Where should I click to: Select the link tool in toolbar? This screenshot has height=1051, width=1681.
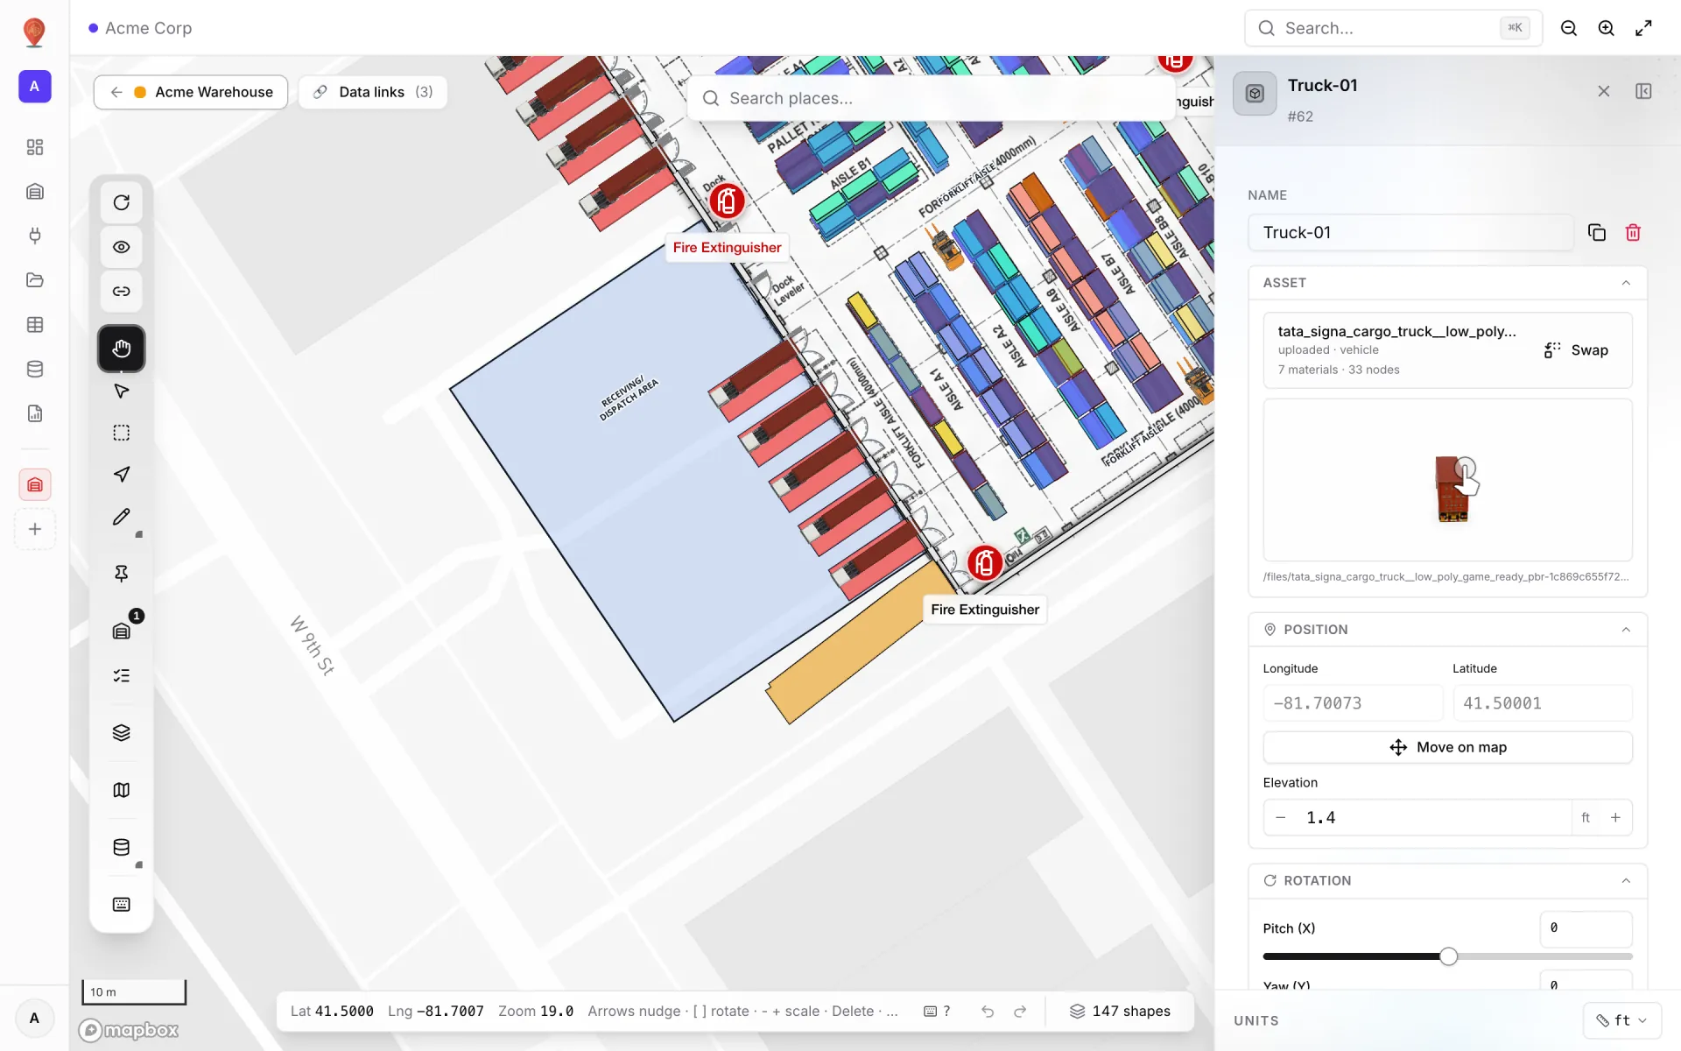pyautogui.click(x=122, y=292)
